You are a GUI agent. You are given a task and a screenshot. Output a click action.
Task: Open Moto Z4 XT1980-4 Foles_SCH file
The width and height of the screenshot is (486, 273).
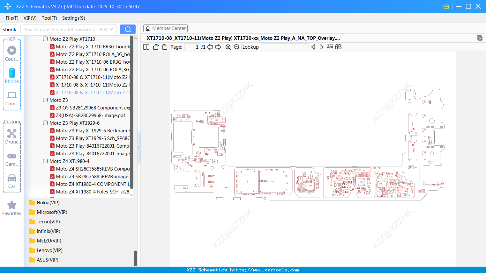point(90,192)
